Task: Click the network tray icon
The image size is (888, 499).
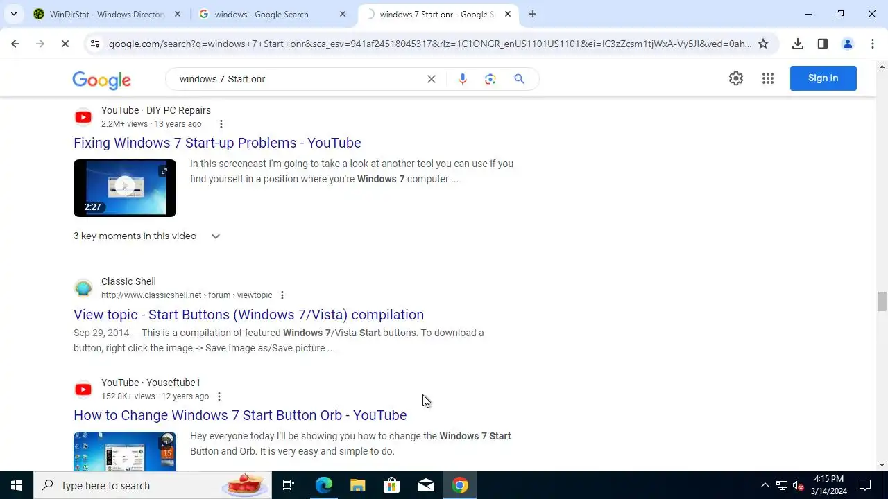Action: tap(782, 485)
